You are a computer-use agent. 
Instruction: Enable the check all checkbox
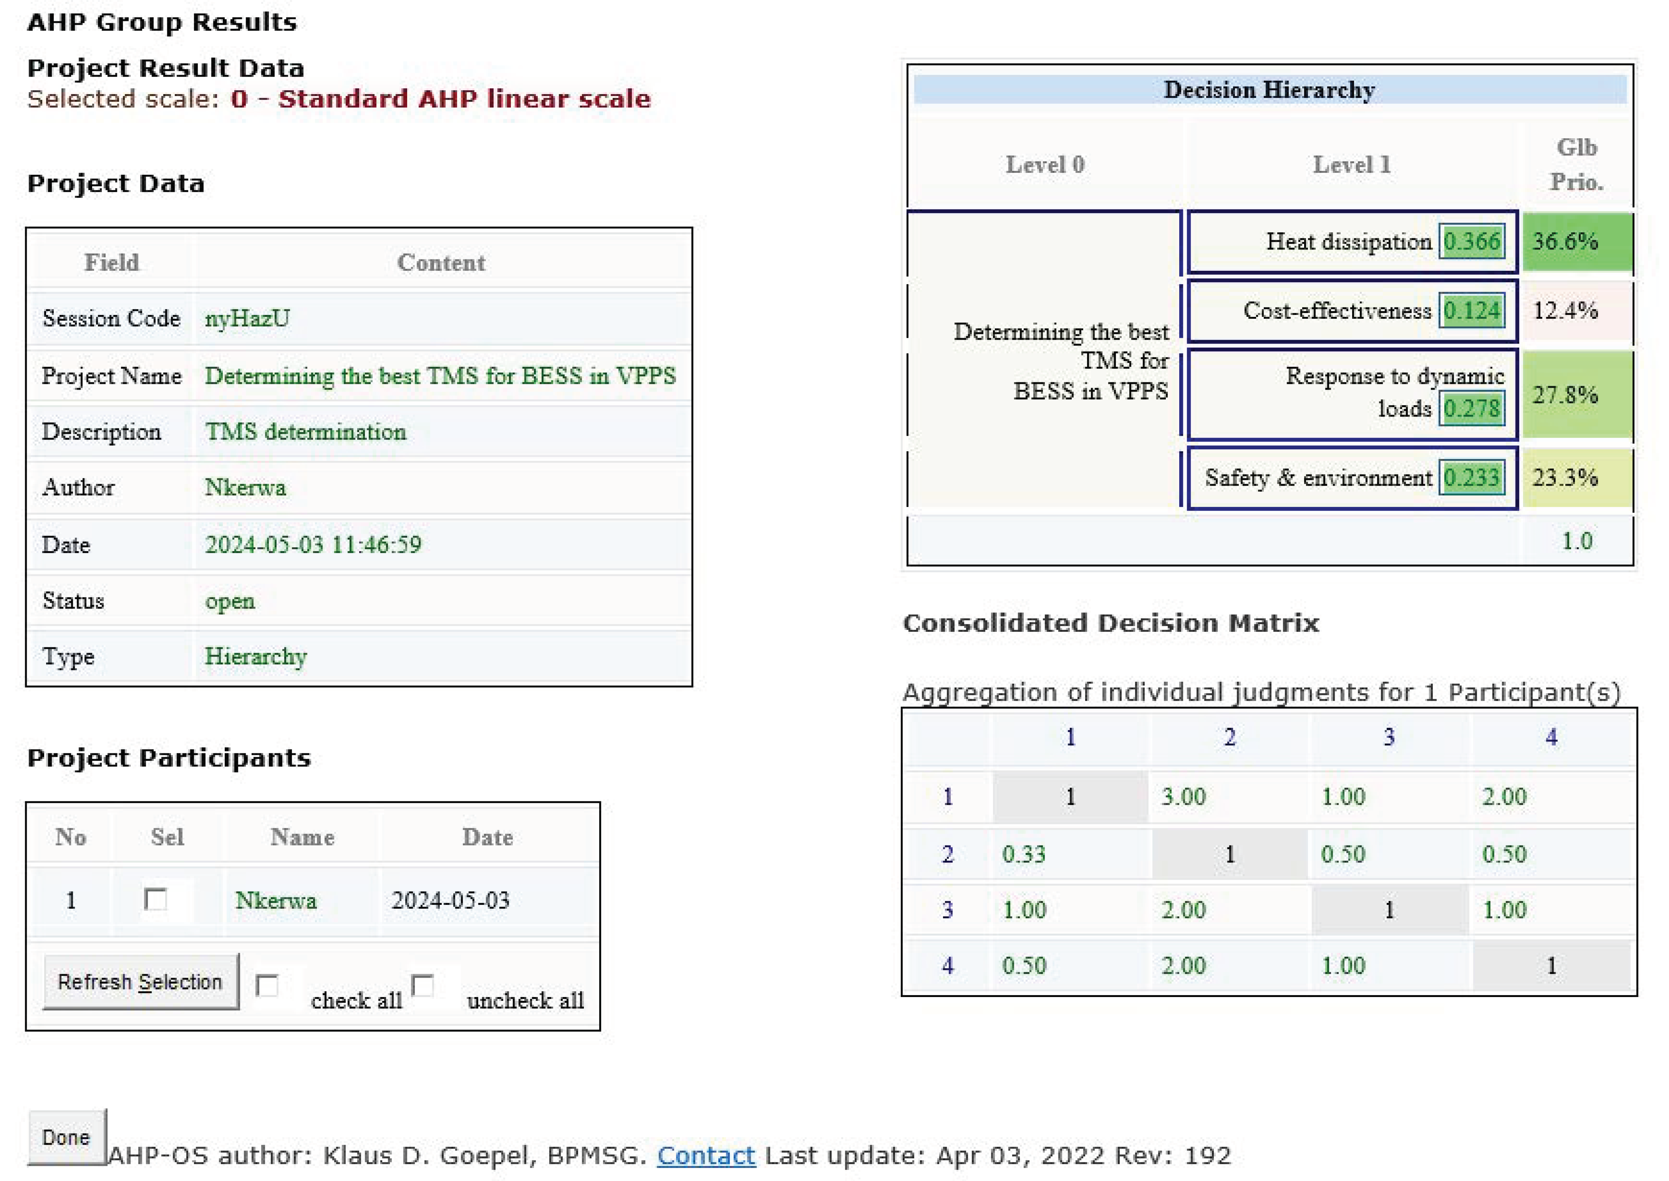click(267, 985)
